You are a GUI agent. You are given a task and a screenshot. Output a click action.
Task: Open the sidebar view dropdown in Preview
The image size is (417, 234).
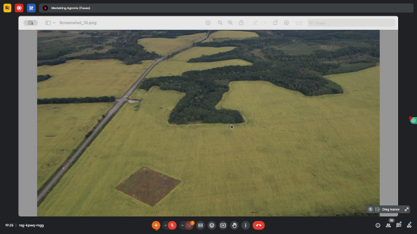pos(50,23)
